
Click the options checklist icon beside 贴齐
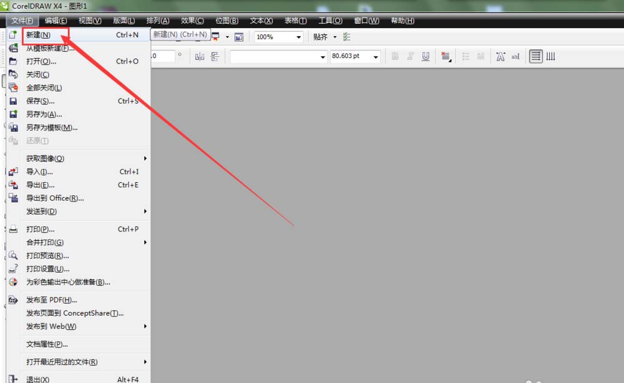coord(346,37)
